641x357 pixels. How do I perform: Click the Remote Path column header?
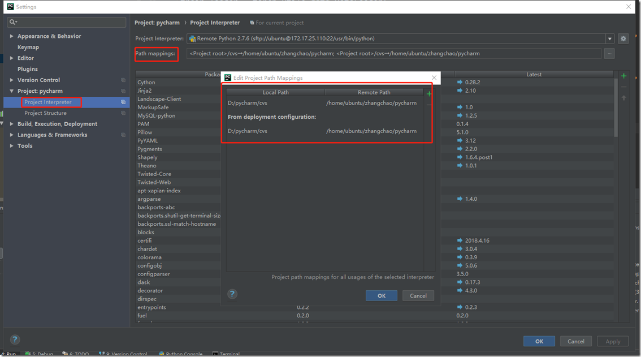pyautogui.click(x=374, y=92)
